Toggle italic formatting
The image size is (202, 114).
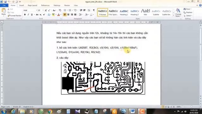coord(28,15)
